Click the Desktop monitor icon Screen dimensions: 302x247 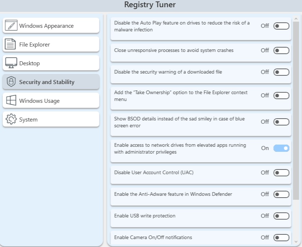tap(11, 63)
